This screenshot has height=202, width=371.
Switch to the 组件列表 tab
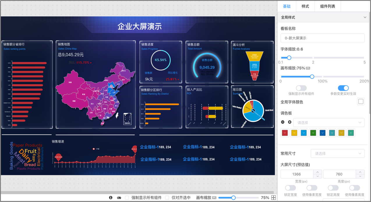click(x=328, y=6)
